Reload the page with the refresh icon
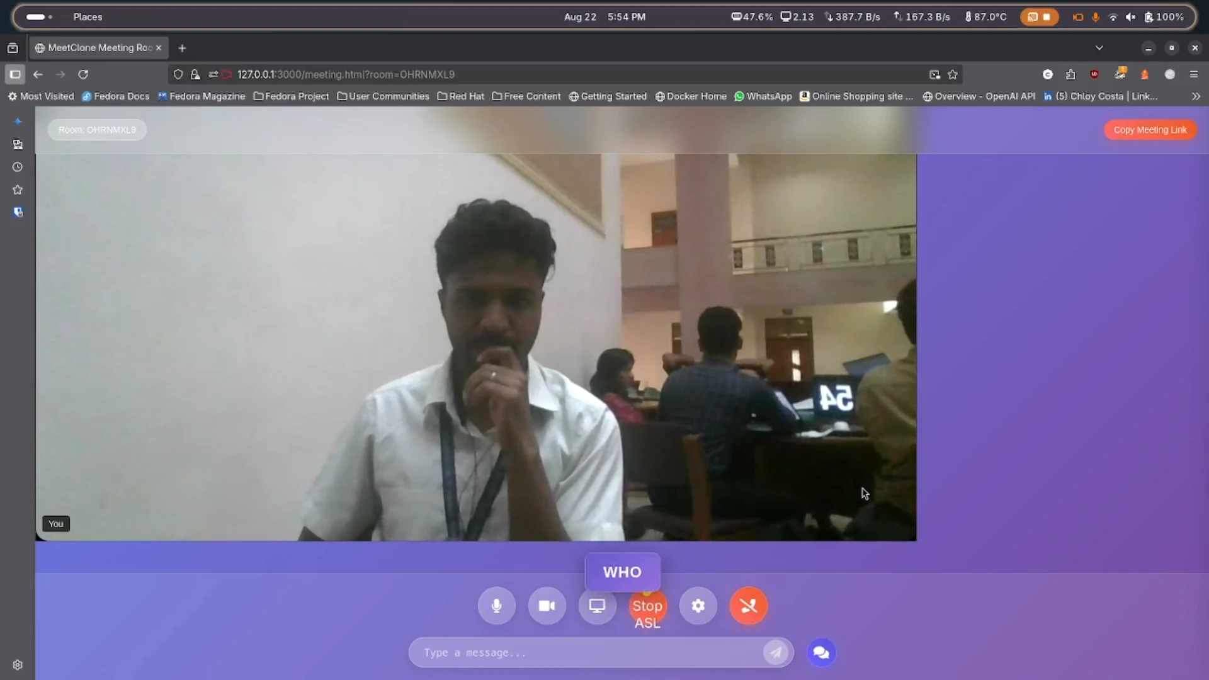This screenshot has height=680, width=1209. tap(83, 74)
